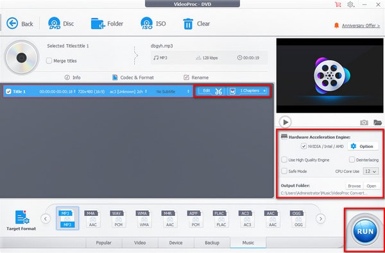
Task: Open Codec & Format settings
Action: pyautogui.click(x=133, y=78)
